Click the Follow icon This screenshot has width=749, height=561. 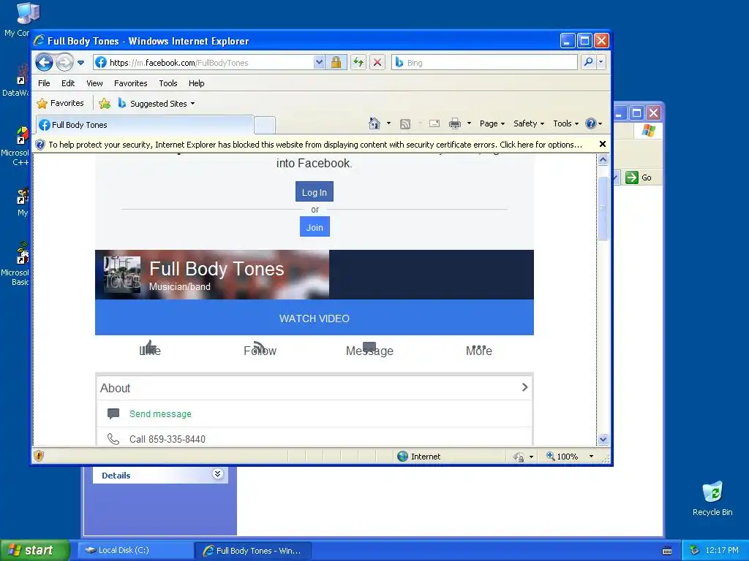tap(260, 348)
